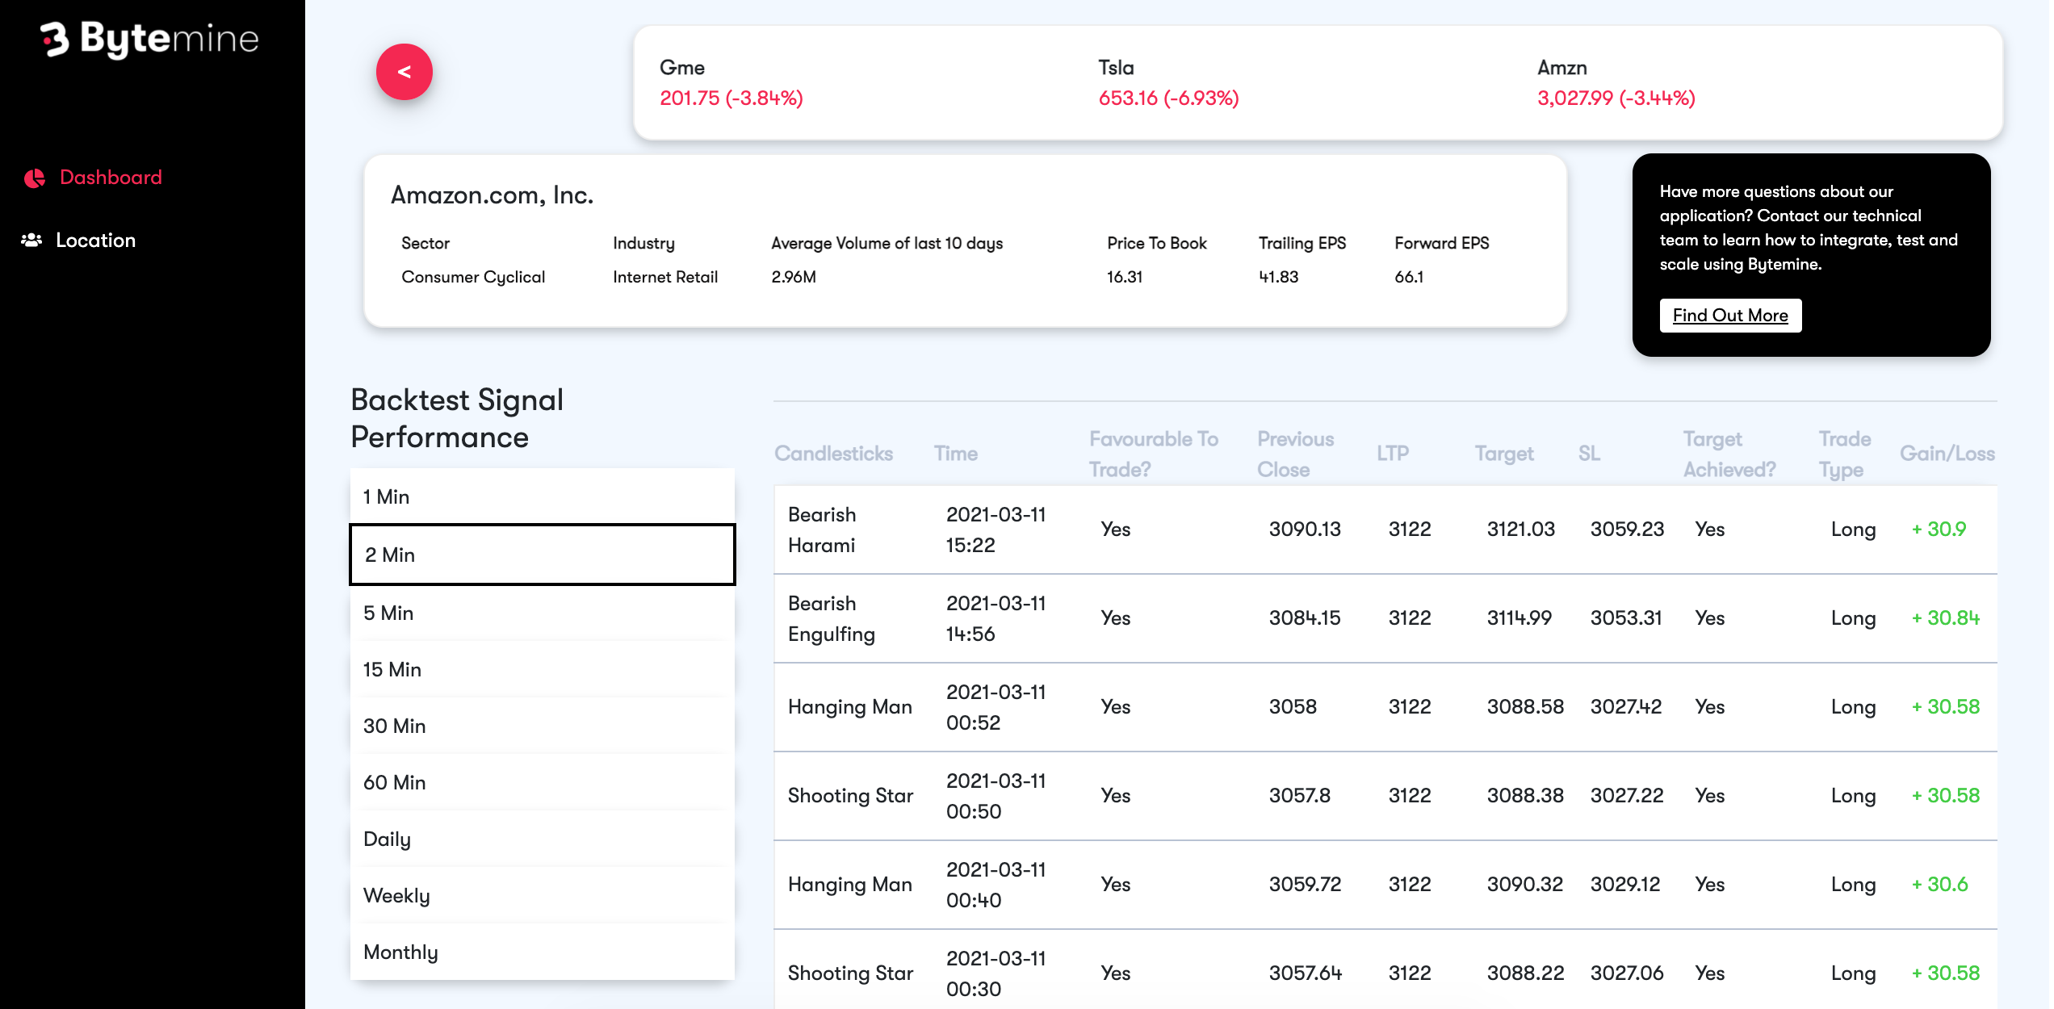This screenshot has width=2054, height=1009.
Task: Select the Monthly timeframe
Action: (542, 952)
